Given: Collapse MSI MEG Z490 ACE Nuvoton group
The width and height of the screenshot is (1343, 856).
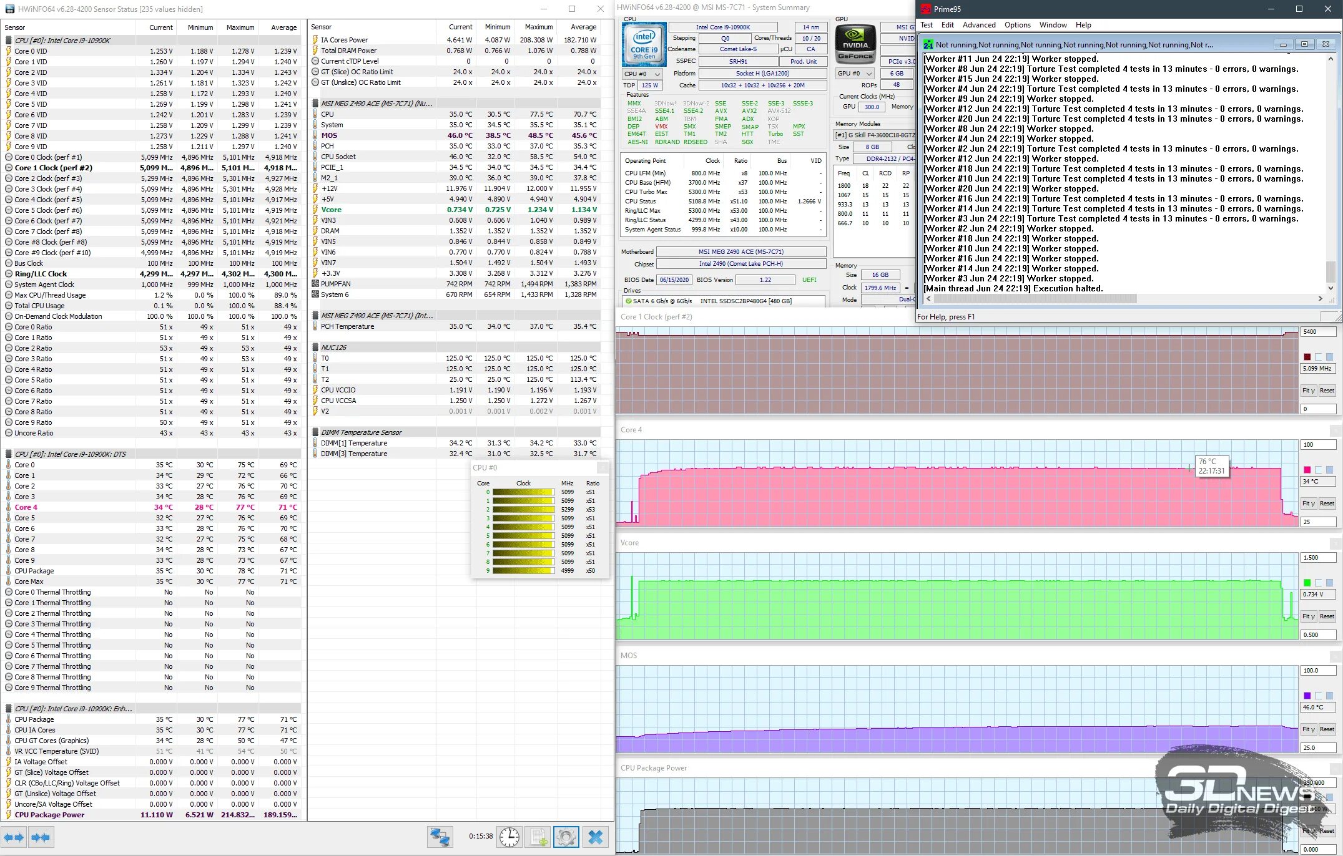Looking at the screenshot, I should coord(315,104).
